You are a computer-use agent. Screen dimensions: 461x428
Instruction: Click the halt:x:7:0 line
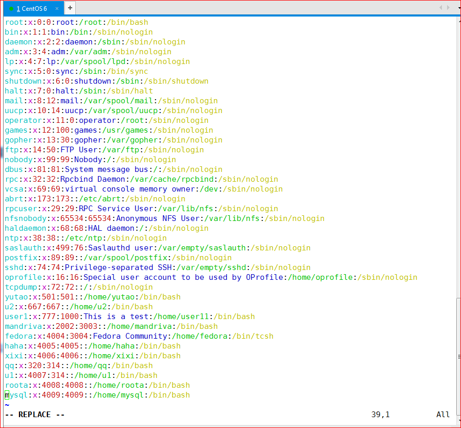coord(79,91)
